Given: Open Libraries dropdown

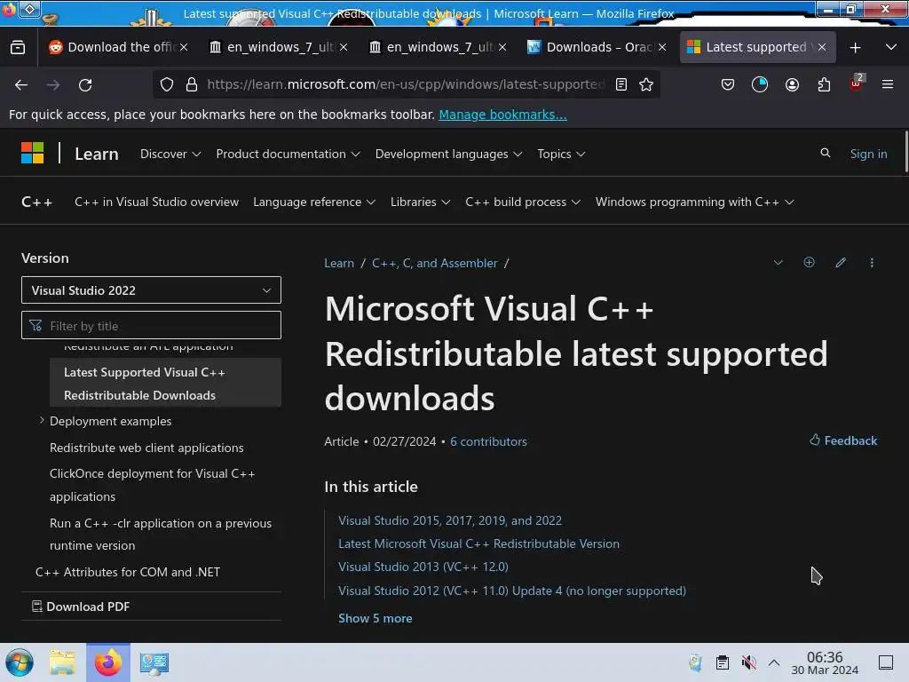Looking at the screenshot, I should (x=420, y=202).
